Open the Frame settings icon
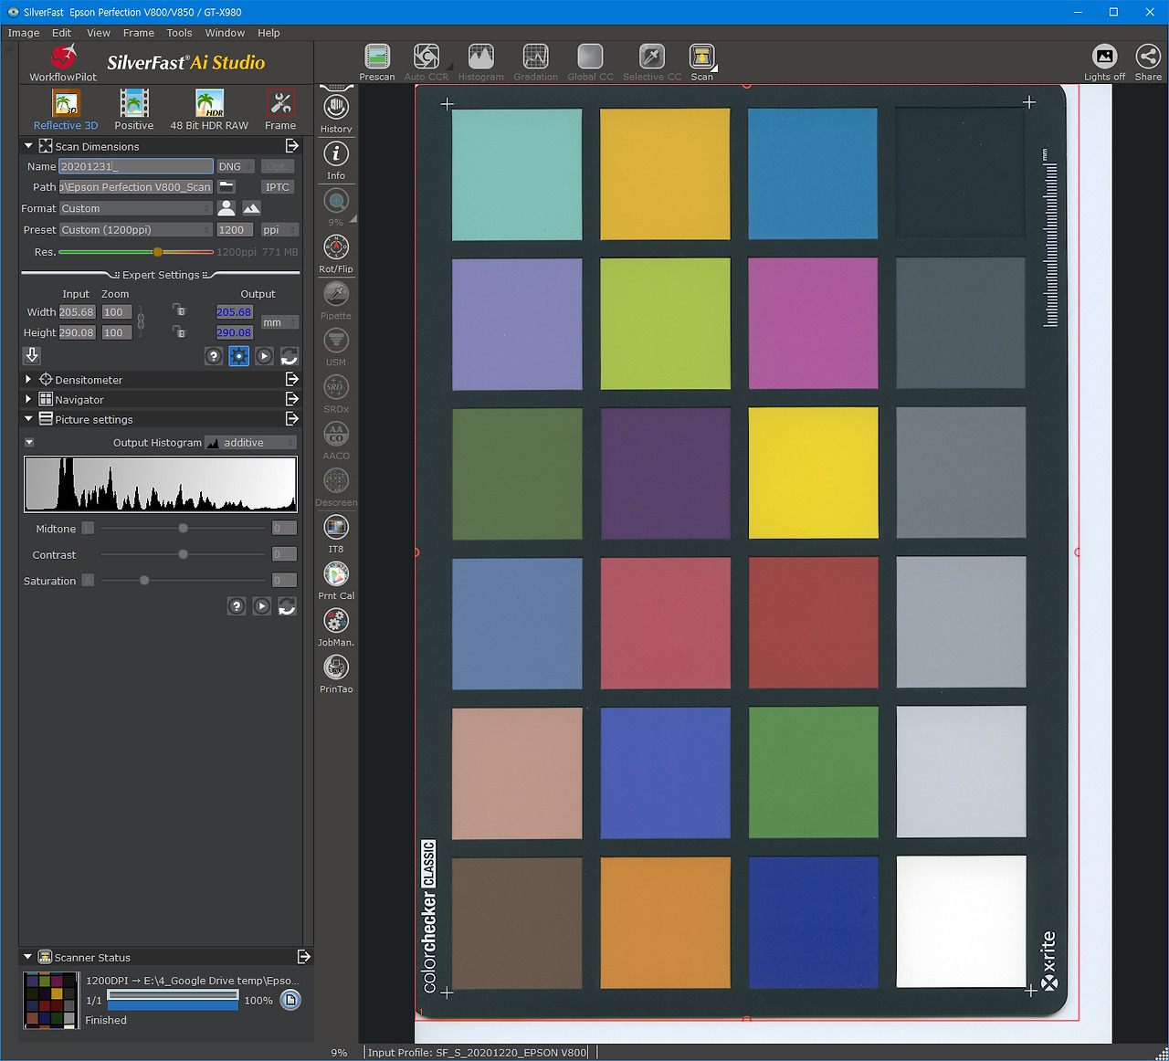This screenshot has width=1169, height=1061. tap(280, 103)
